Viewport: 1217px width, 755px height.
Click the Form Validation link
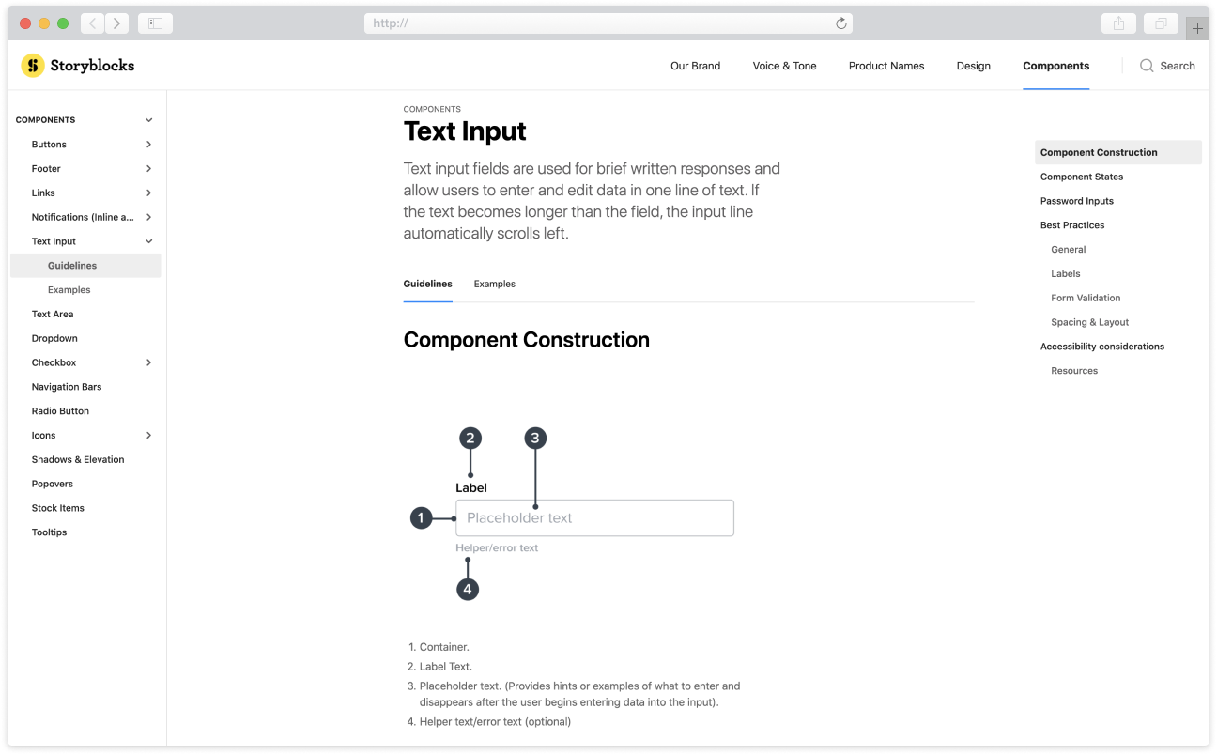click(1086, 298)
